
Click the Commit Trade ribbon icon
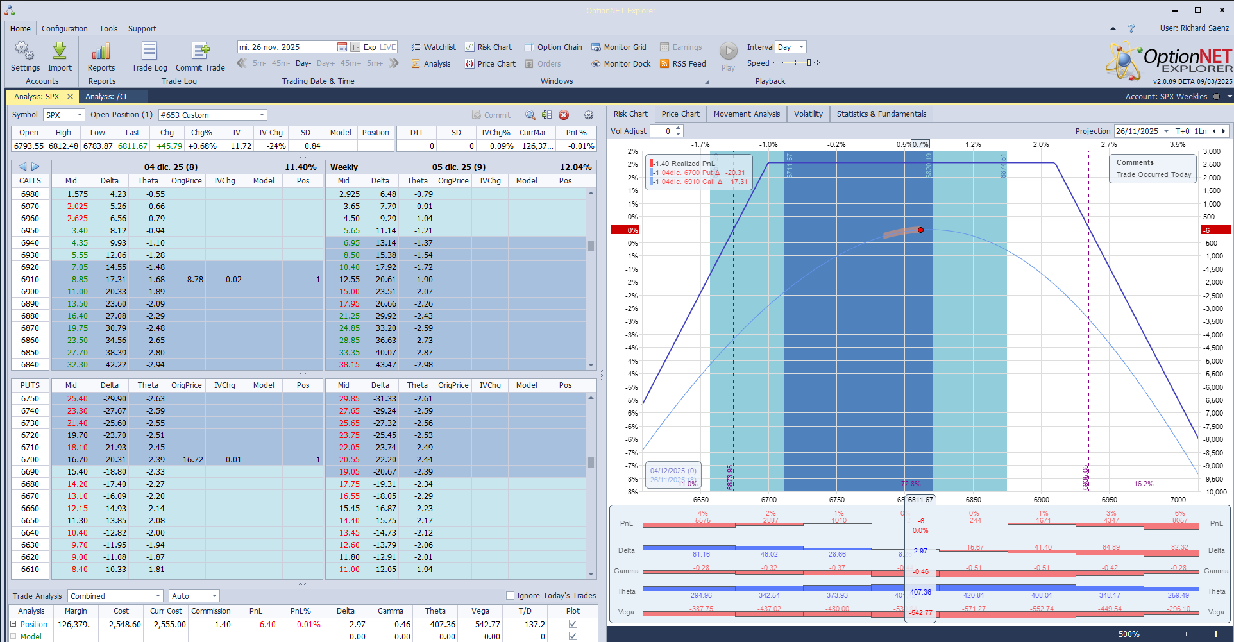click(x=200, y=56)
